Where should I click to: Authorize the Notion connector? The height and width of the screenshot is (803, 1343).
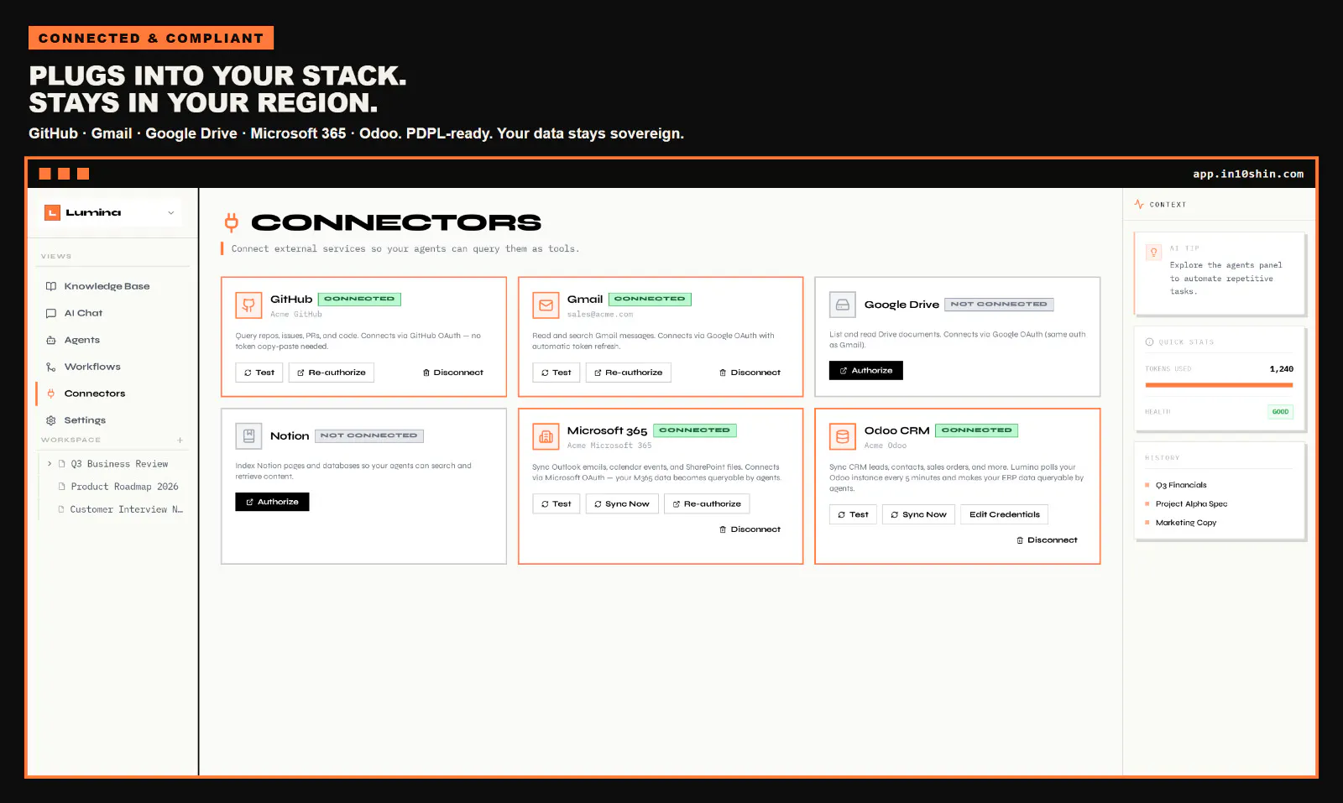point(272,502)
